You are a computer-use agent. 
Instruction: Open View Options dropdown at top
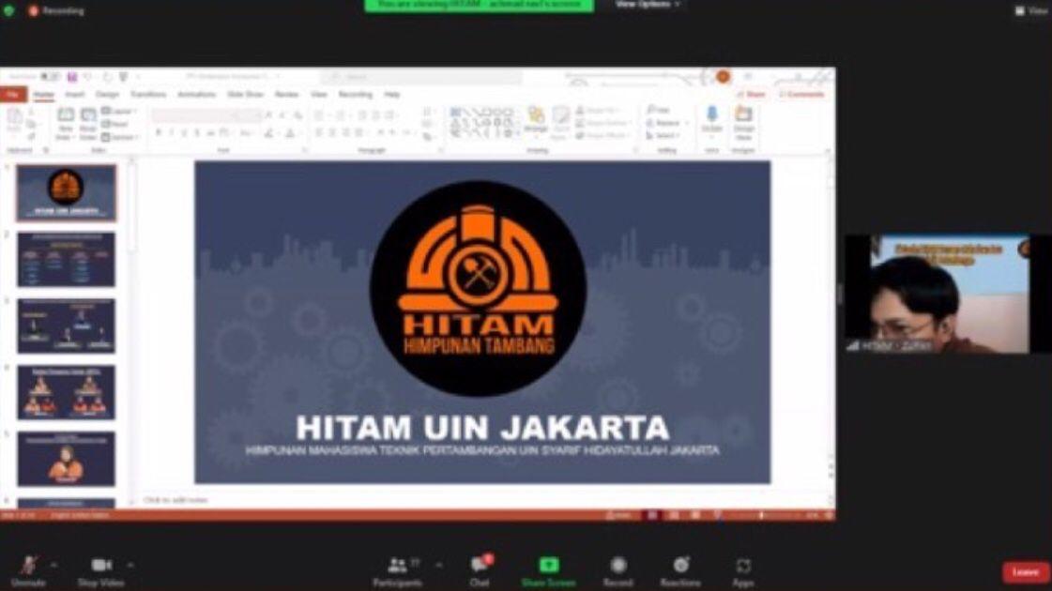click(648, 5)
